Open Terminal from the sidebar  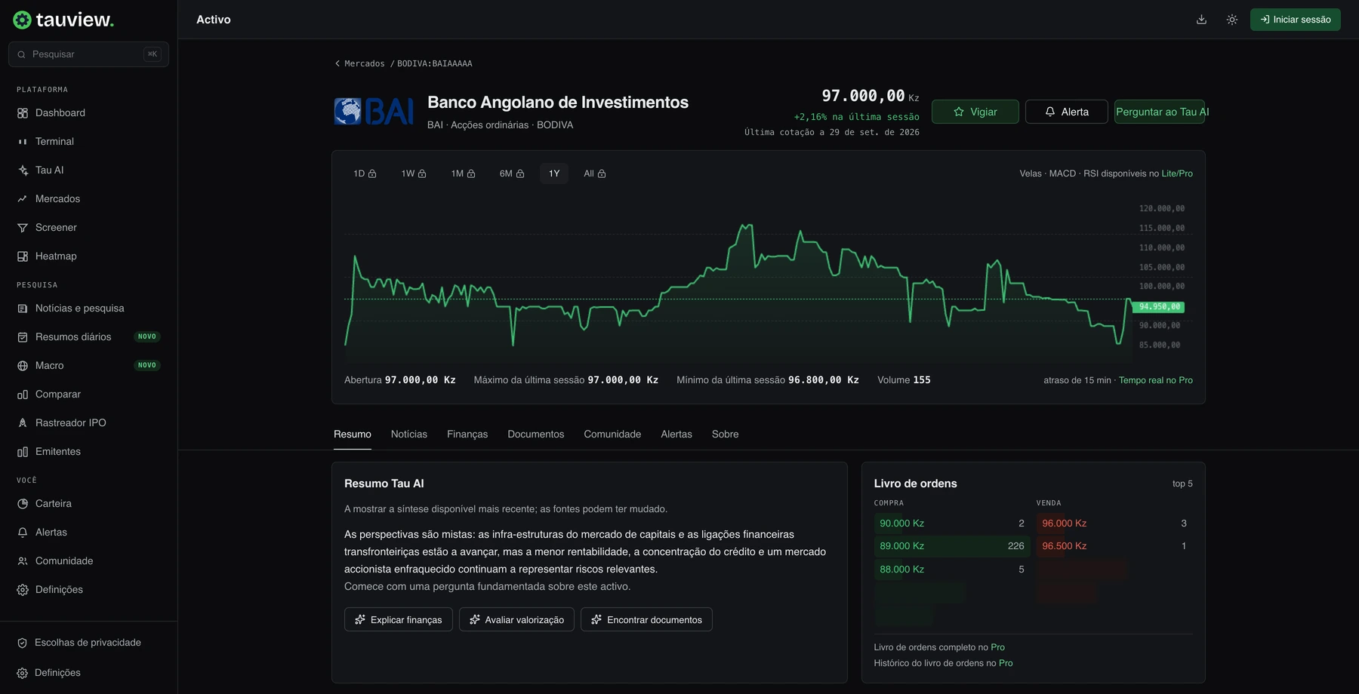pyautogui.click(x=88, y=142)
